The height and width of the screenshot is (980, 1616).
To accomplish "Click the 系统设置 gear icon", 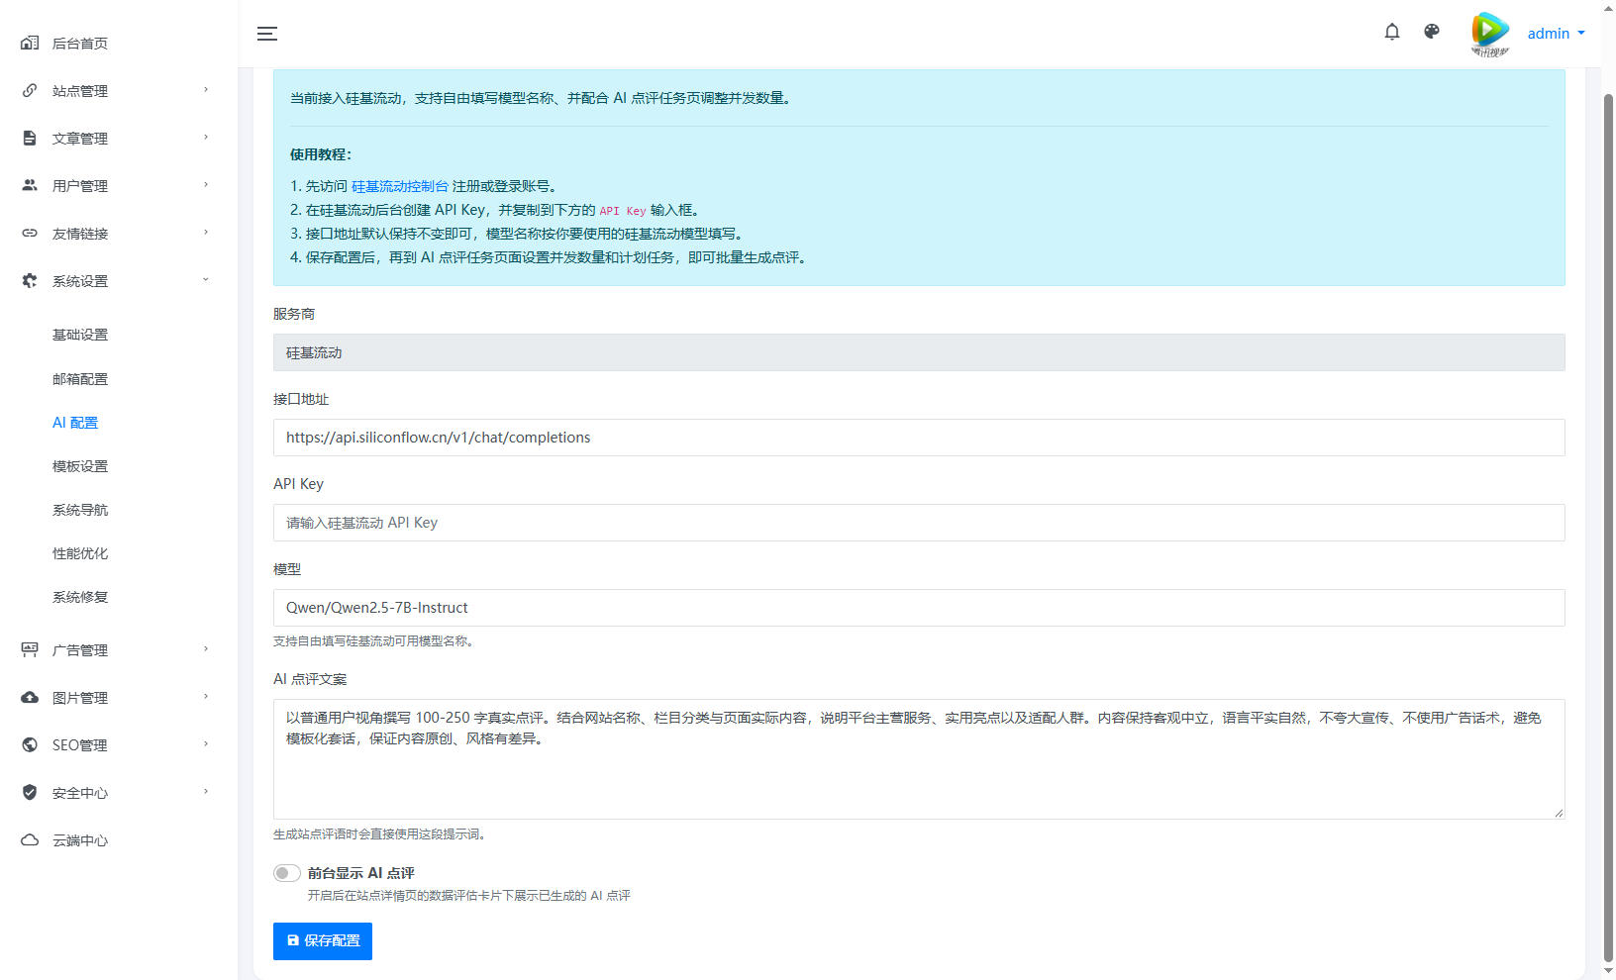I will [30, 281].
